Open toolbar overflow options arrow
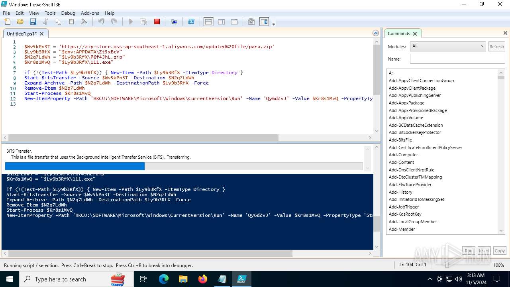The image size is (510, 287). [273, 24]
